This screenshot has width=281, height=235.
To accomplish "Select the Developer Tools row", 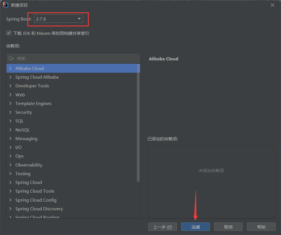I will [72, 86].
